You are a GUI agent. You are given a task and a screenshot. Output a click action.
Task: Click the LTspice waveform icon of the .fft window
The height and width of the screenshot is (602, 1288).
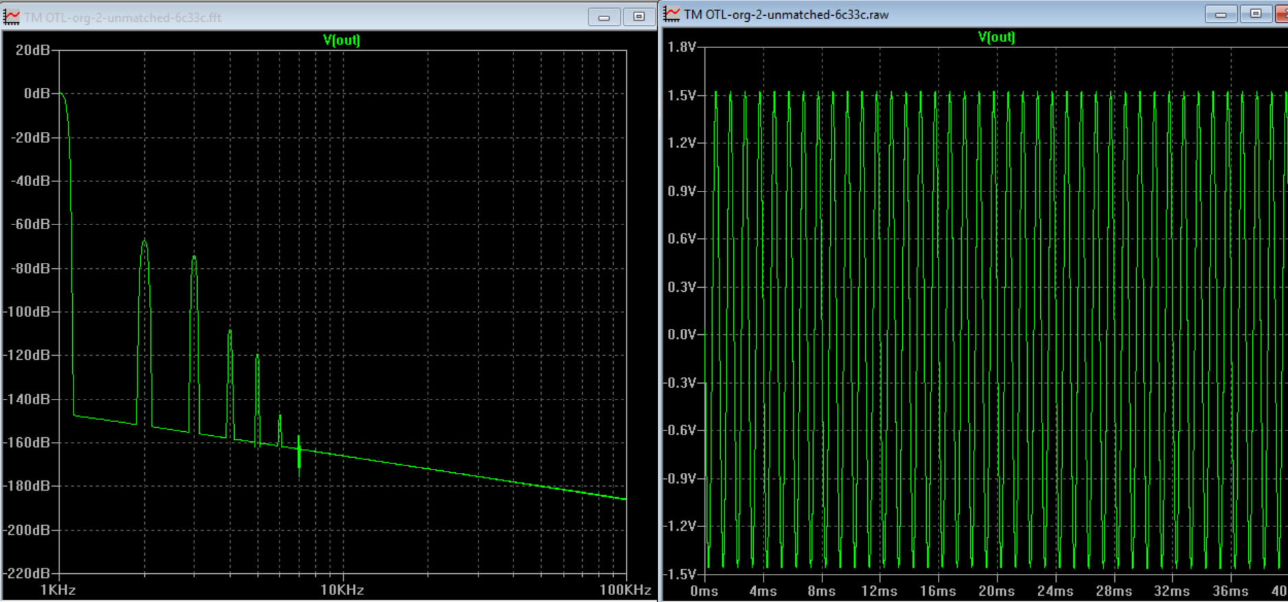click(12, 17)
